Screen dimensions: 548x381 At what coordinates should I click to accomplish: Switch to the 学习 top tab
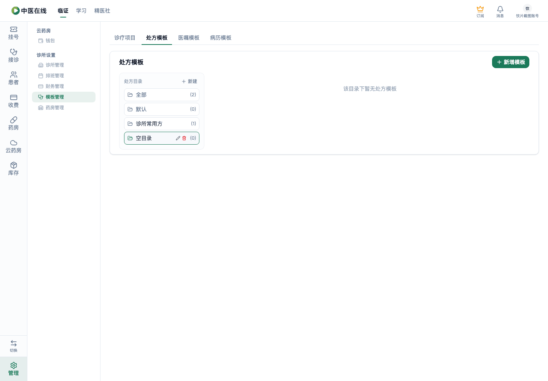(81, 11)
